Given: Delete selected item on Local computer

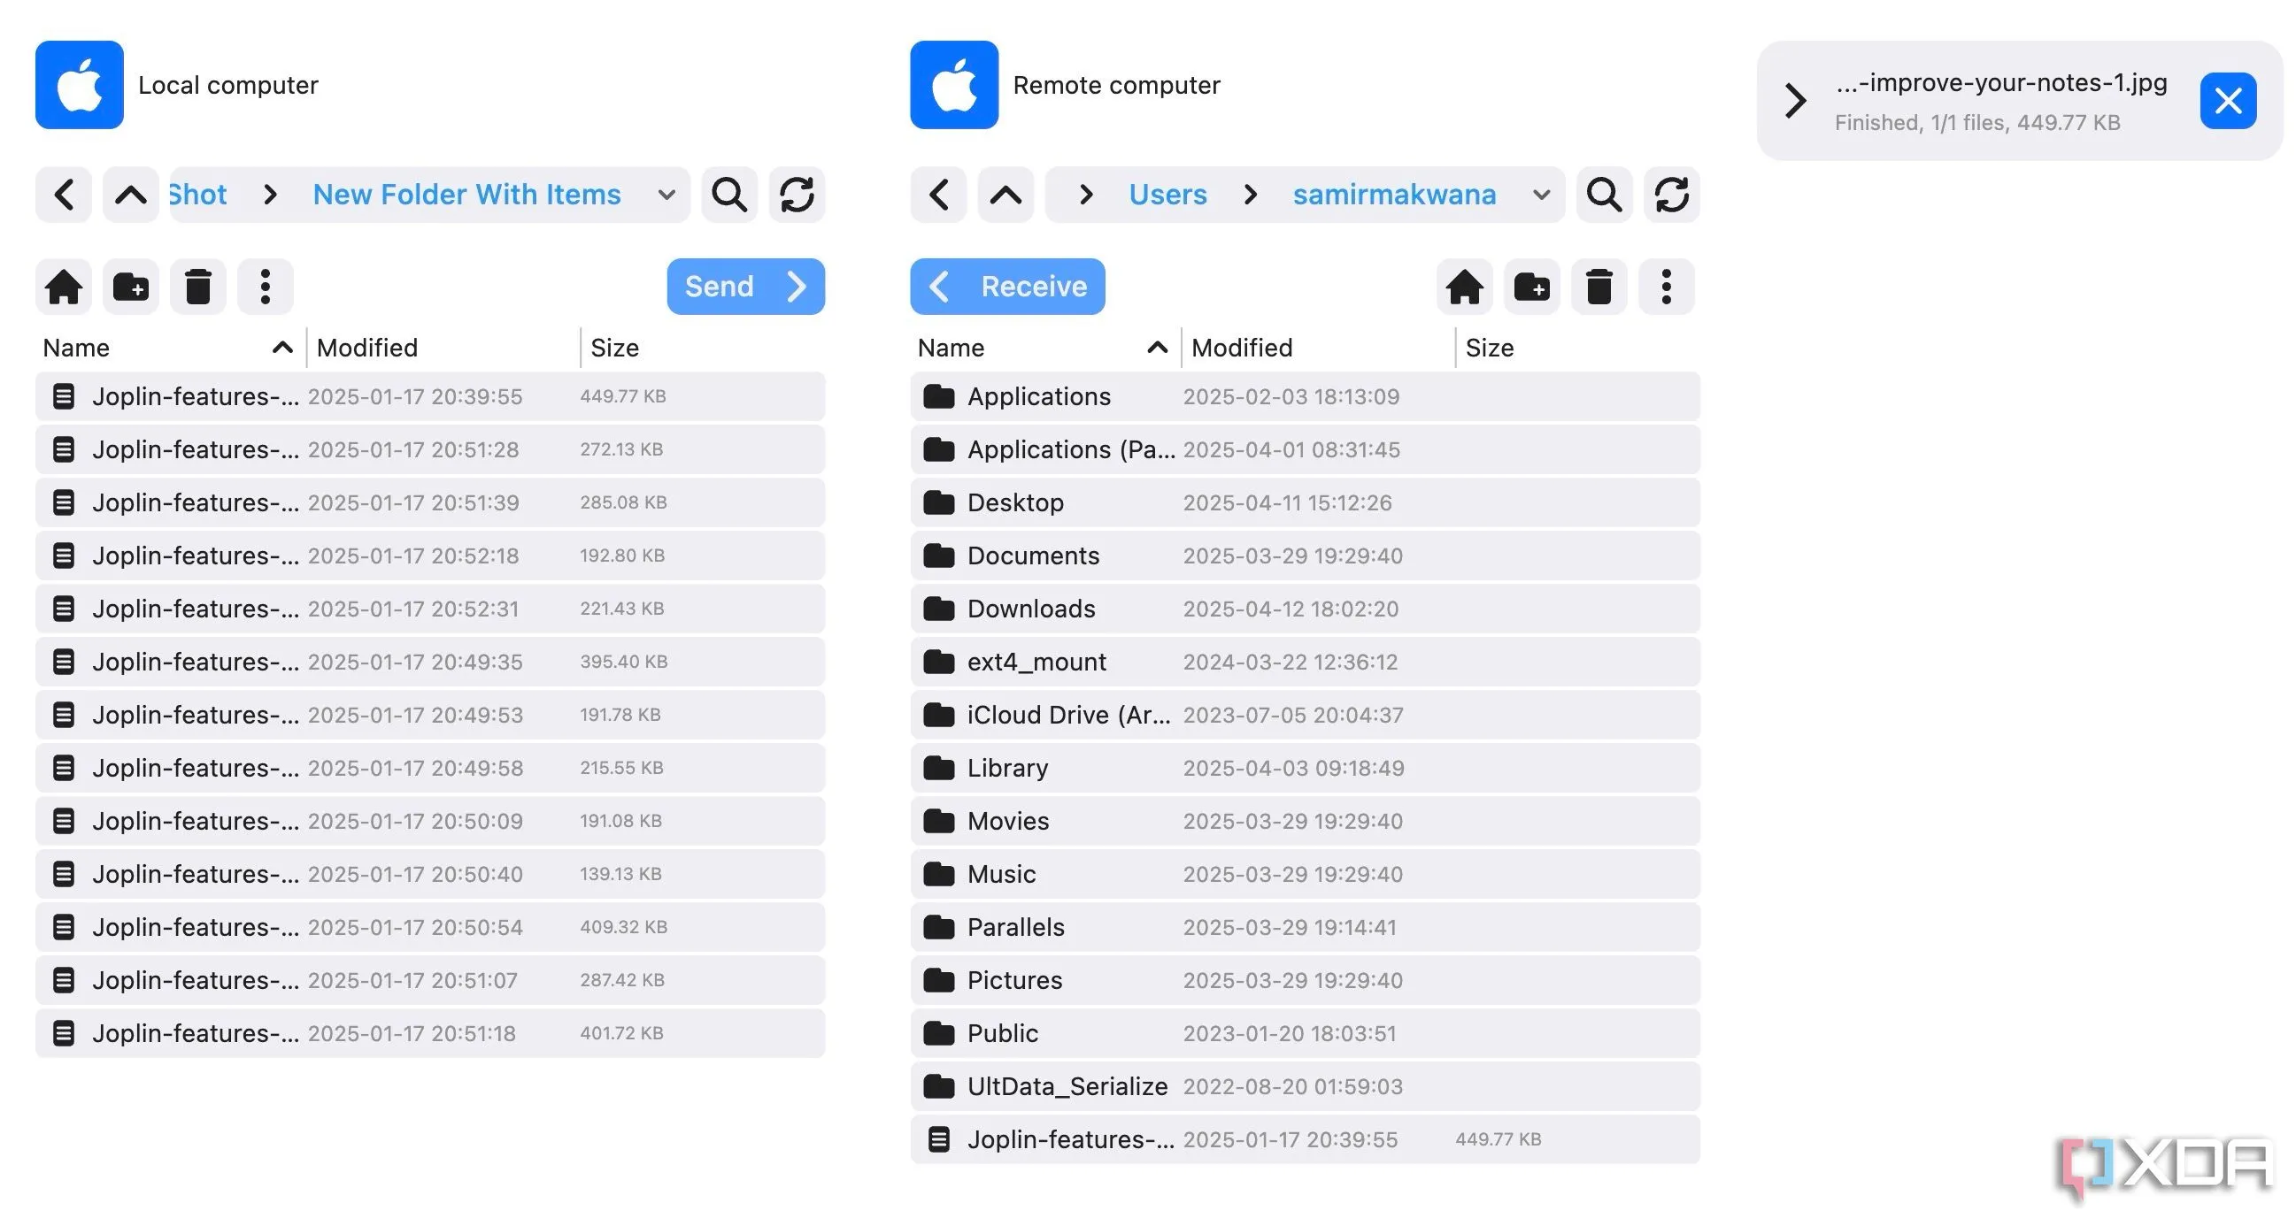Looking at the screenshot, I should [198, 287].
